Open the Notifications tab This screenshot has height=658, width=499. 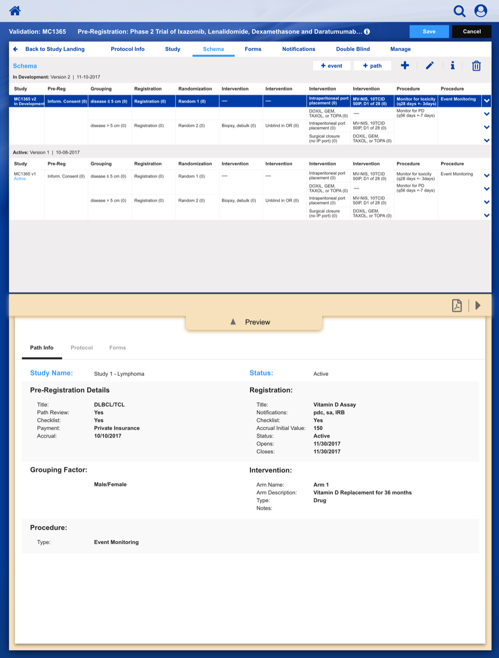point(298,49)
